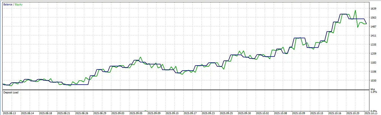
Task: Select the 2025.08.26 date on time axis
Action: coord(82,113)
